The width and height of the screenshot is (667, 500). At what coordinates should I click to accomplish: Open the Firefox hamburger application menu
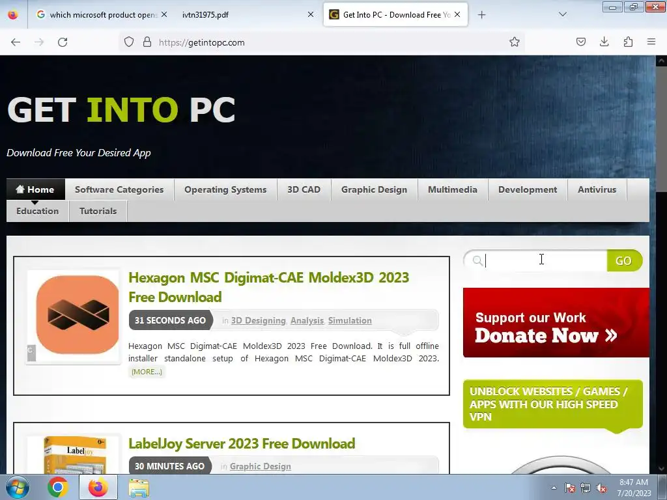coord(651,42)
